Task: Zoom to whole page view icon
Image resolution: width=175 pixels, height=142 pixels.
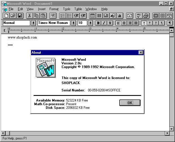Action: (x=156, y=16)
